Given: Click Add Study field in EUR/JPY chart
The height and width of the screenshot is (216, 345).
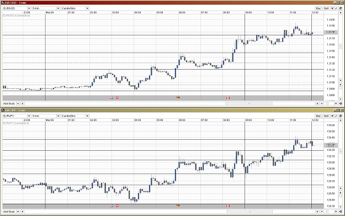Looking at the screenshot, I should (9, 212).
